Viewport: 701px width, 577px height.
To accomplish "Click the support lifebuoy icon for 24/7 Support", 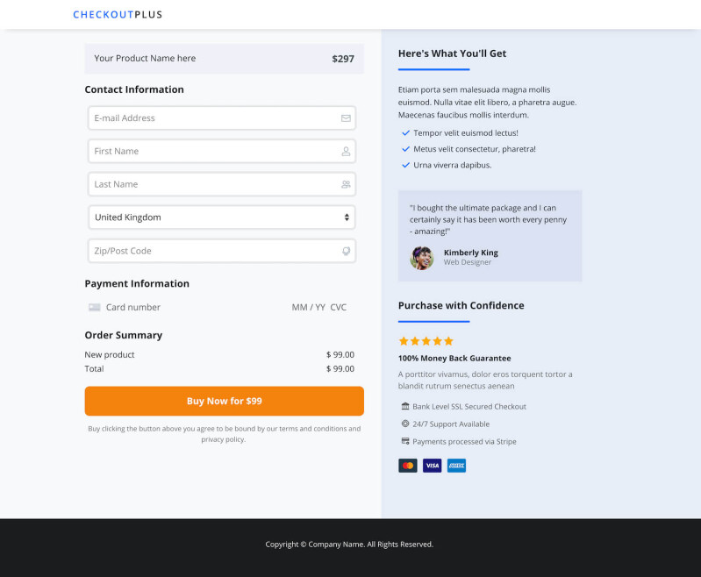I will pos(405,424).
